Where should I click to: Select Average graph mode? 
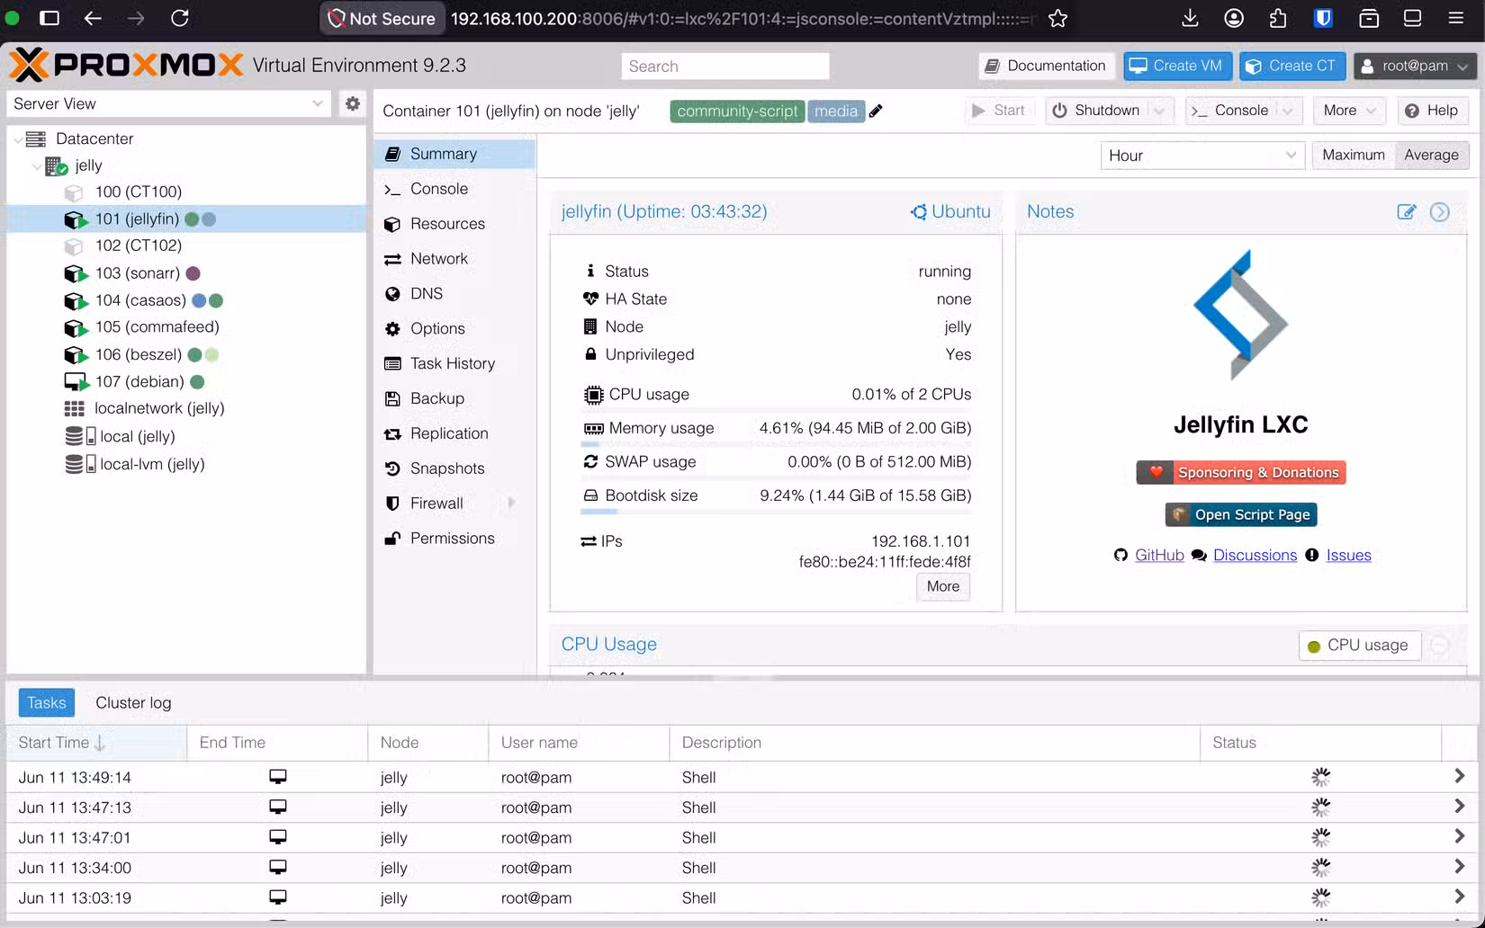[x=1431, y=155]
